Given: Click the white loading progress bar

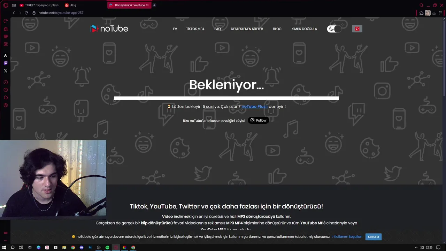Looking at the screenshot, I should (x=226, y=98).
